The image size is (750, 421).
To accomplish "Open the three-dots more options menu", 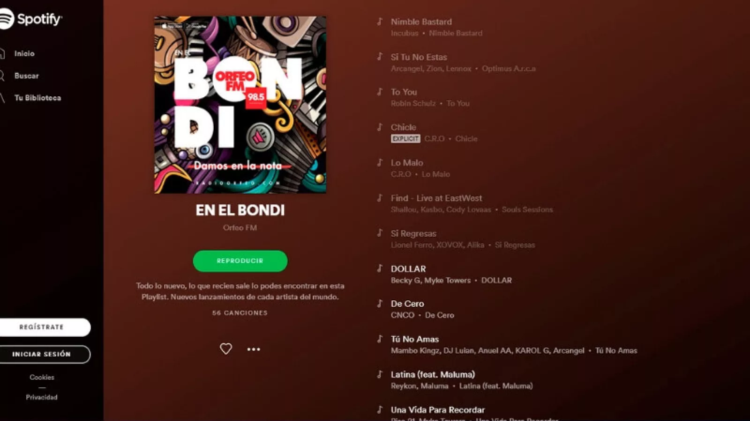I will click(x=254, y=349).
